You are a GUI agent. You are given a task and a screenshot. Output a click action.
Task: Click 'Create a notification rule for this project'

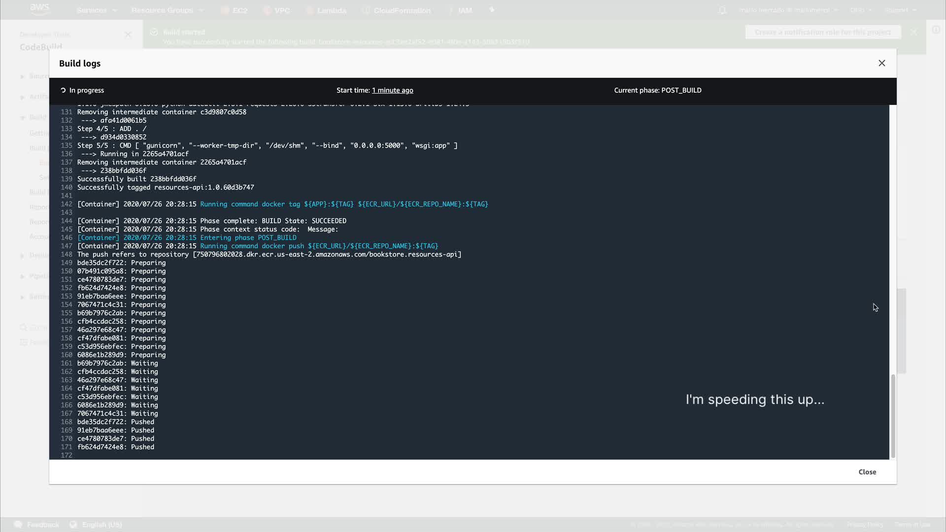pos(822,33)
